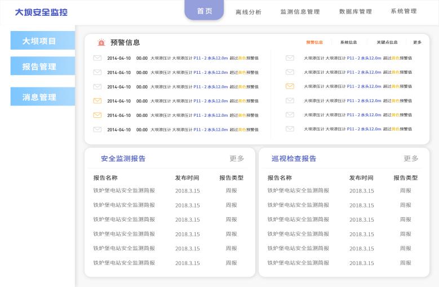Click 报告类型 column header in 安全监测报告
This screenshot has width=439, height=287.
[x=231, y=178]
